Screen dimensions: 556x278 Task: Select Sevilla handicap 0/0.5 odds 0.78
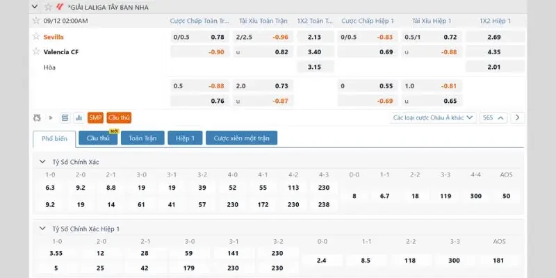[200, 37]
